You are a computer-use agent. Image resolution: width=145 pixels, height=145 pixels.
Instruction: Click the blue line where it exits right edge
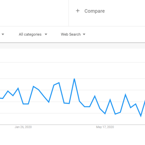tap(144, 101)
